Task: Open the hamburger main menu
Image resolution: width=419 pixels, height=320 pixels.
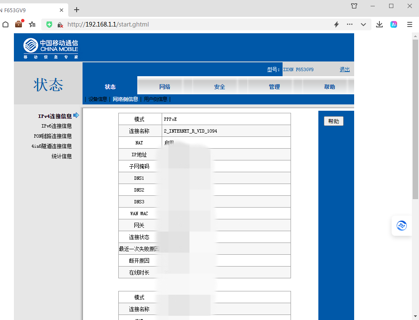Action: click(410, 24)
